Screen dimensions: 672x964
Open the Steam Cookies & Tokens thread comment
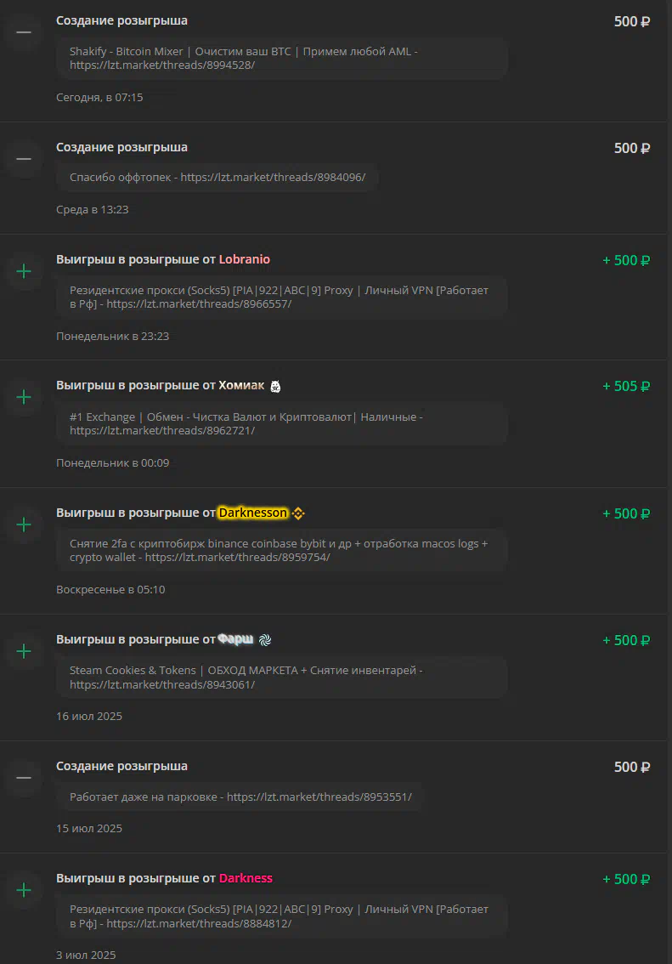click(282, 677)
